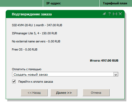Click the Перейти к оплате заказа label

click(36, 82)
